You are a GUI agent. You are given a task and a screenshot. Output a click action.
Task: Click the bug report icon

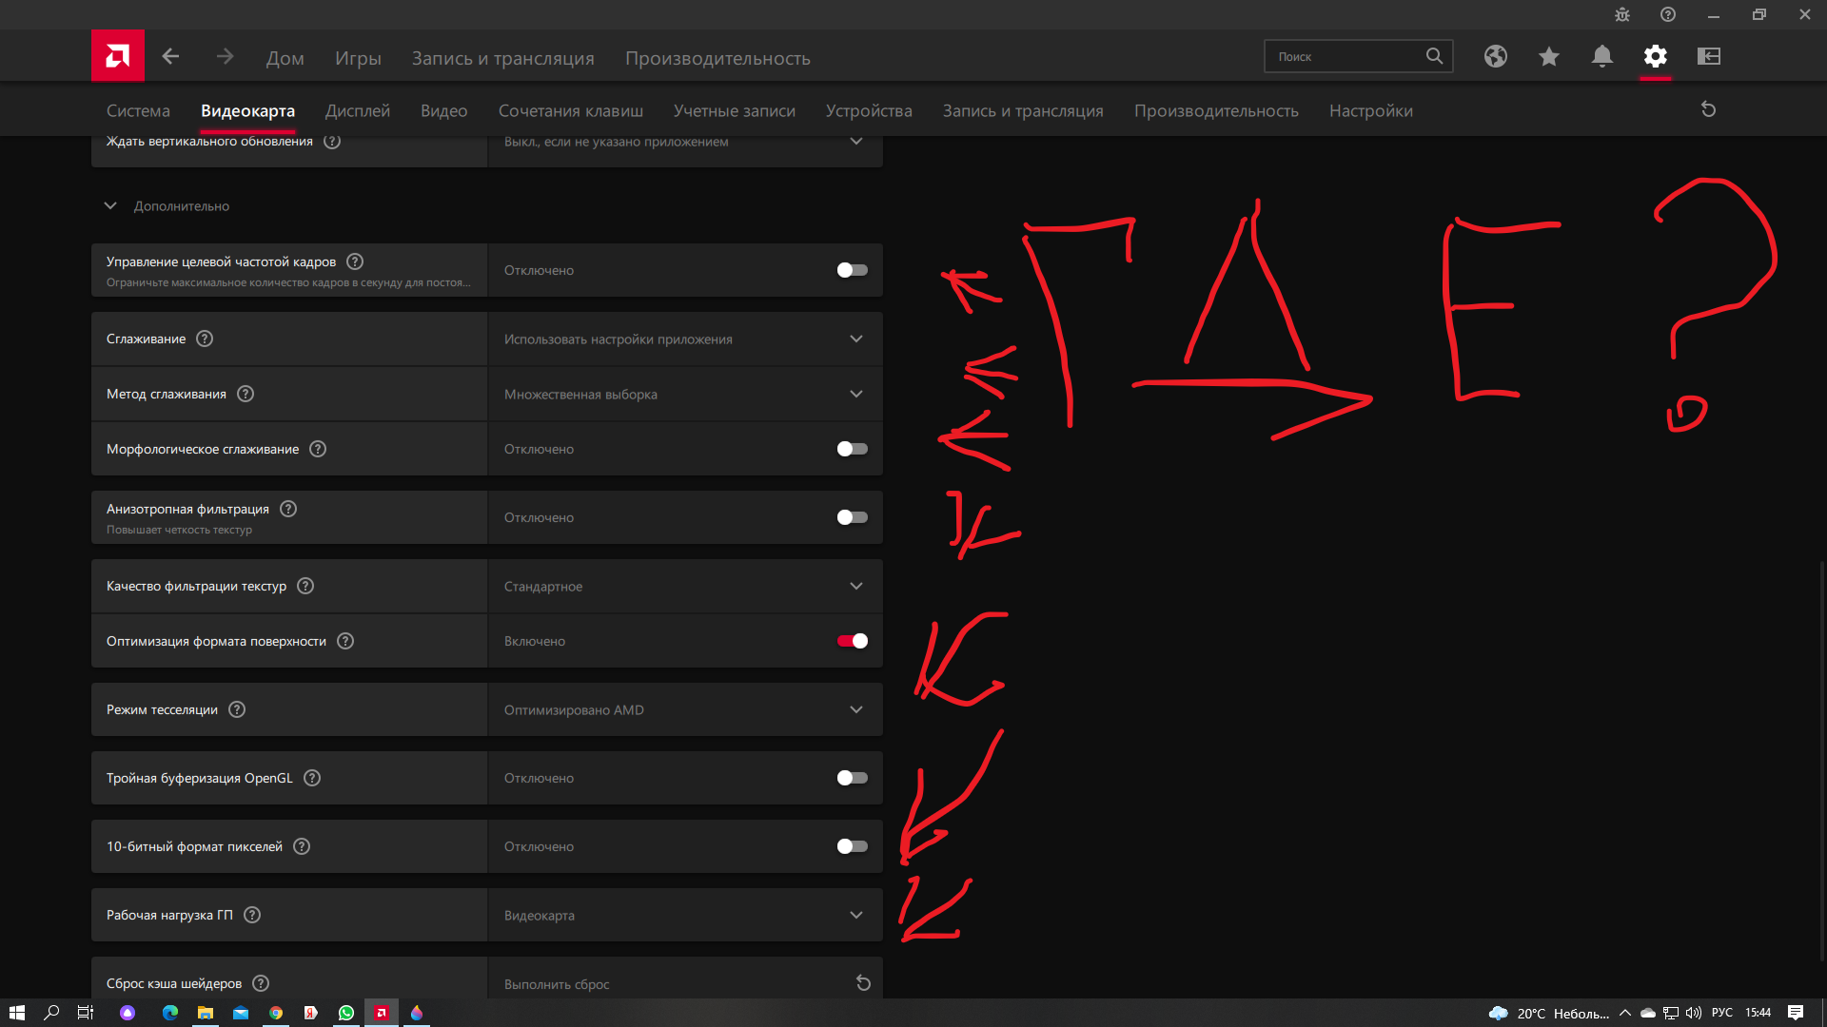(1622, 14)
